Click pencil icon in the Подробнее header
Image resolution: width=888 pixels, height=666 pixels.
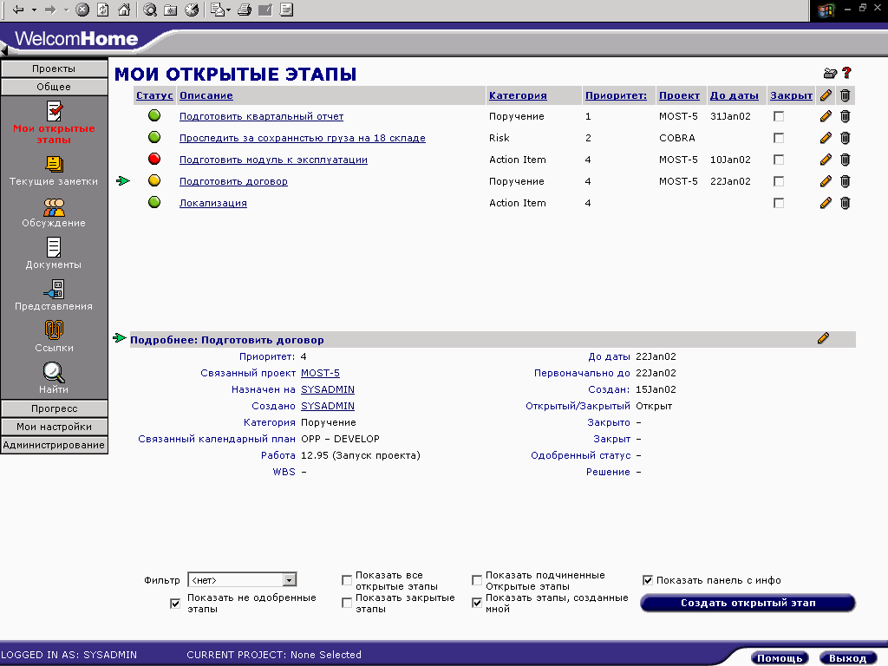(x=824, y=338)
